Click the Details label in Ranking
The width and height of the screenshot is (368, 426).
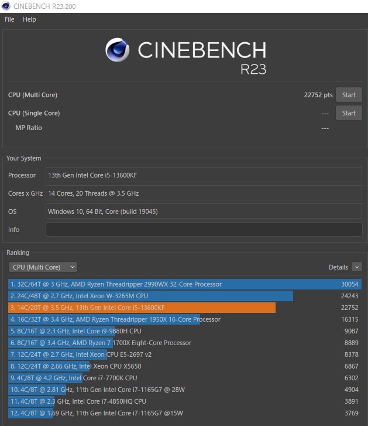pyautogui.click(x=338, y=267)
